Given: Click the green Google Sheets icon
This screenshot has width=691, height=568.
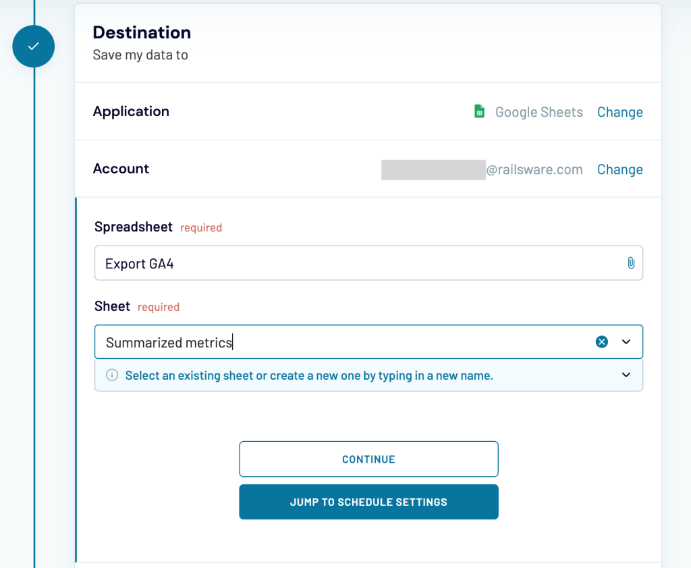Looking at the screenshot, I should (479, 112).
